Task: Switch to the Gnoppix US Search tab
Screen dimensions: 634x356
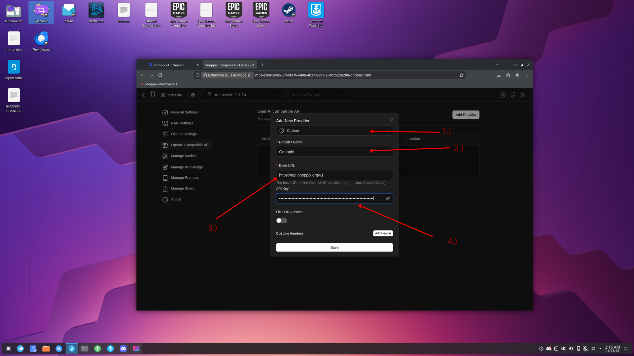Action: (169, 65)
